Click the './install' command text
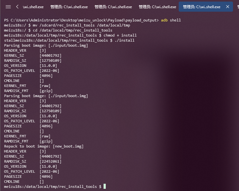This screenshot has height=191, width=239. coord(124,40)
